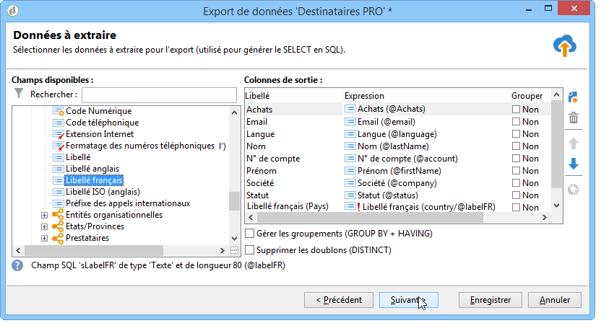Image resolution: width=614 pixels, height=336 pixels.
Task: Move selected column down with blue arrow
Action: click(574, 164)
